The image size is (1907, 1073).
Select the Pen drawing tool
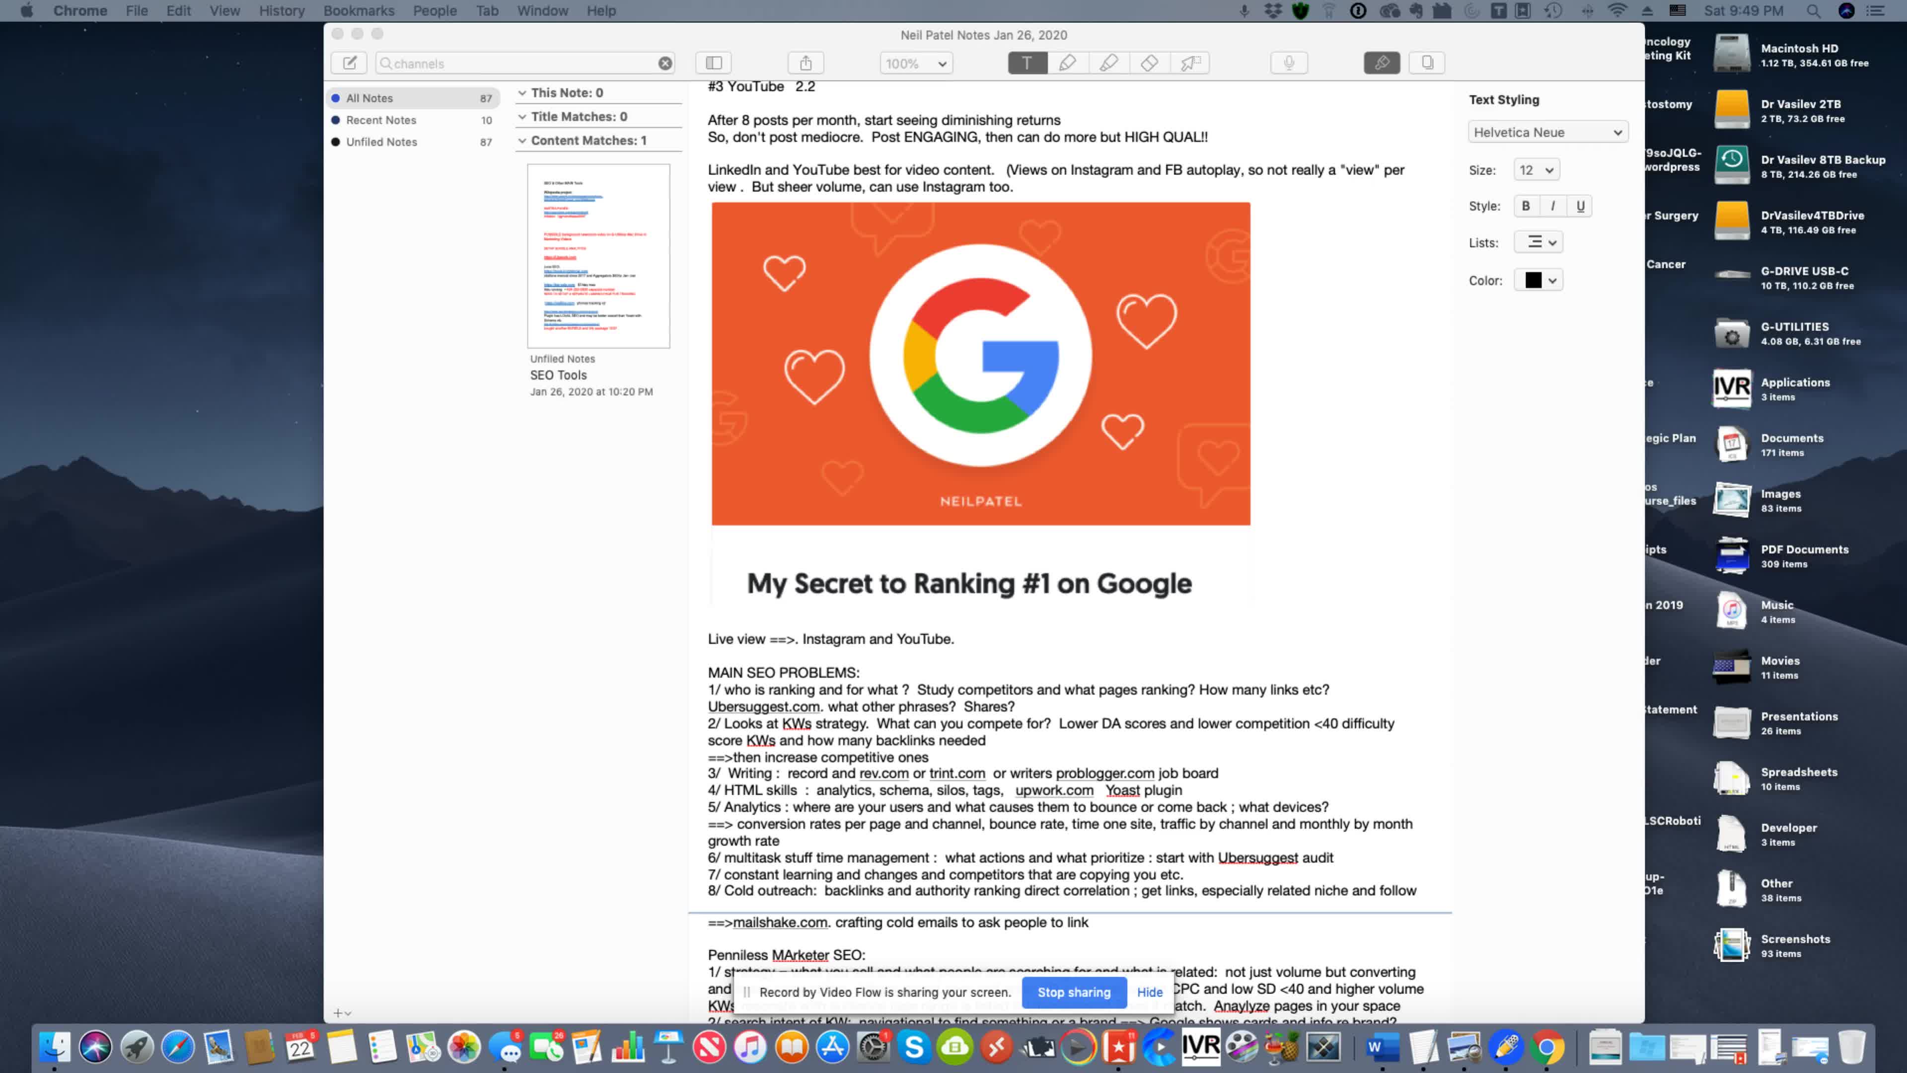pyautogui.click(x=1068, y=63)
